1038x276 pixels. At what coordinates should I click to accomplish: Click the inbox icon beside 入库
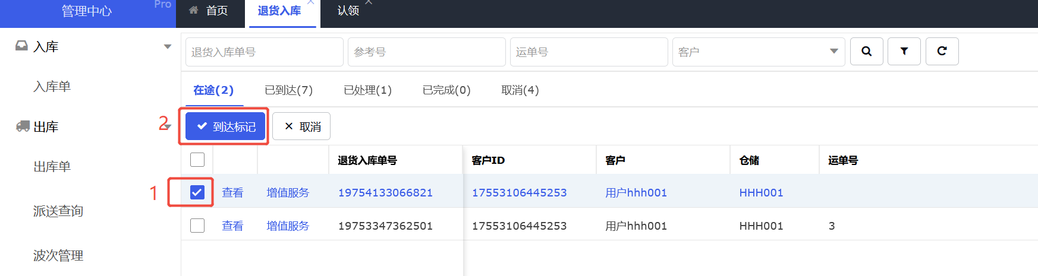pyautogui.click(x=21, y=46)
